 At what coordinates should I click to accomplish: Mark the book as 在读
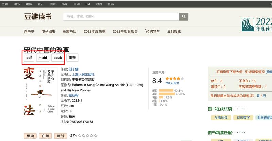[46, 136]
